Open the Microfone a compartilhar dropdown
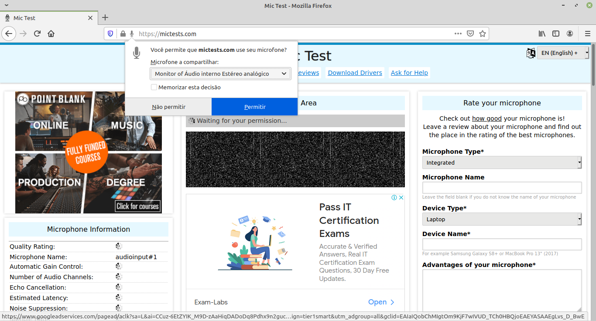Image resolution: width=596 pixels, height=321 pixels. click(220, 74)
